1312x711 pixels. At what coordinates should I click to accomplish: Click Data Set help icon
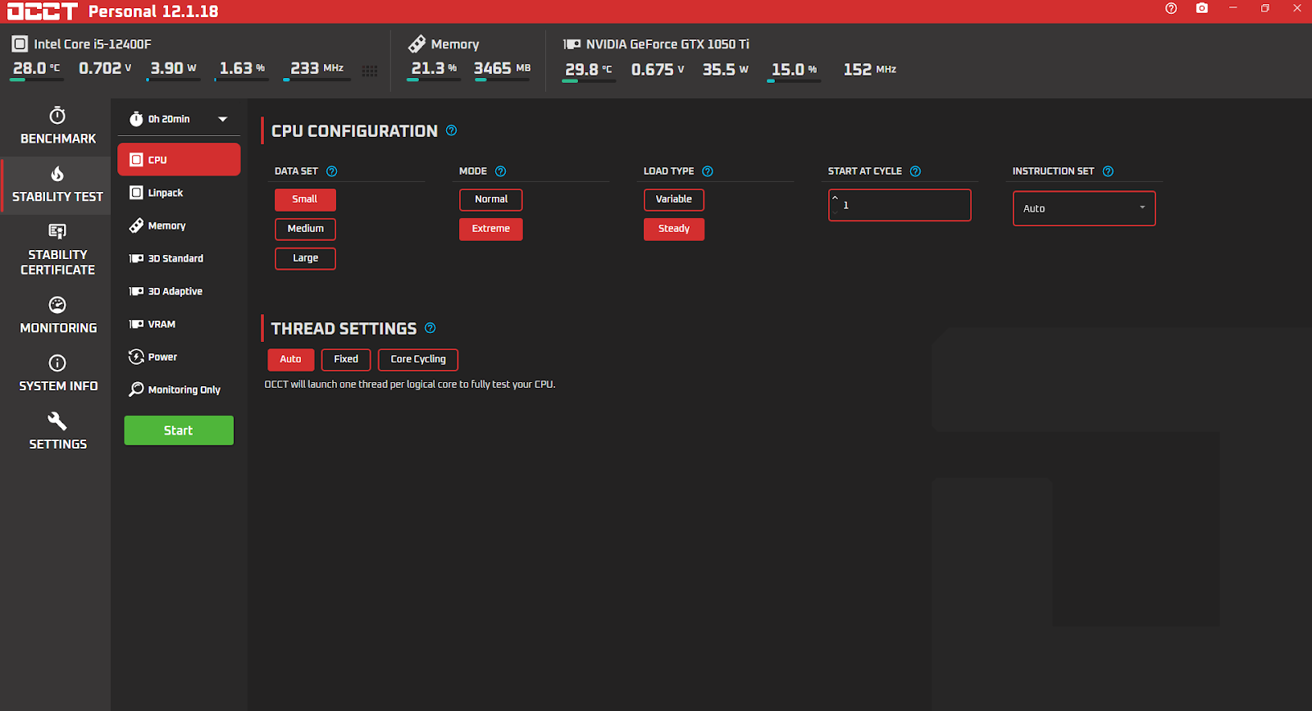[x=332, y=171]
